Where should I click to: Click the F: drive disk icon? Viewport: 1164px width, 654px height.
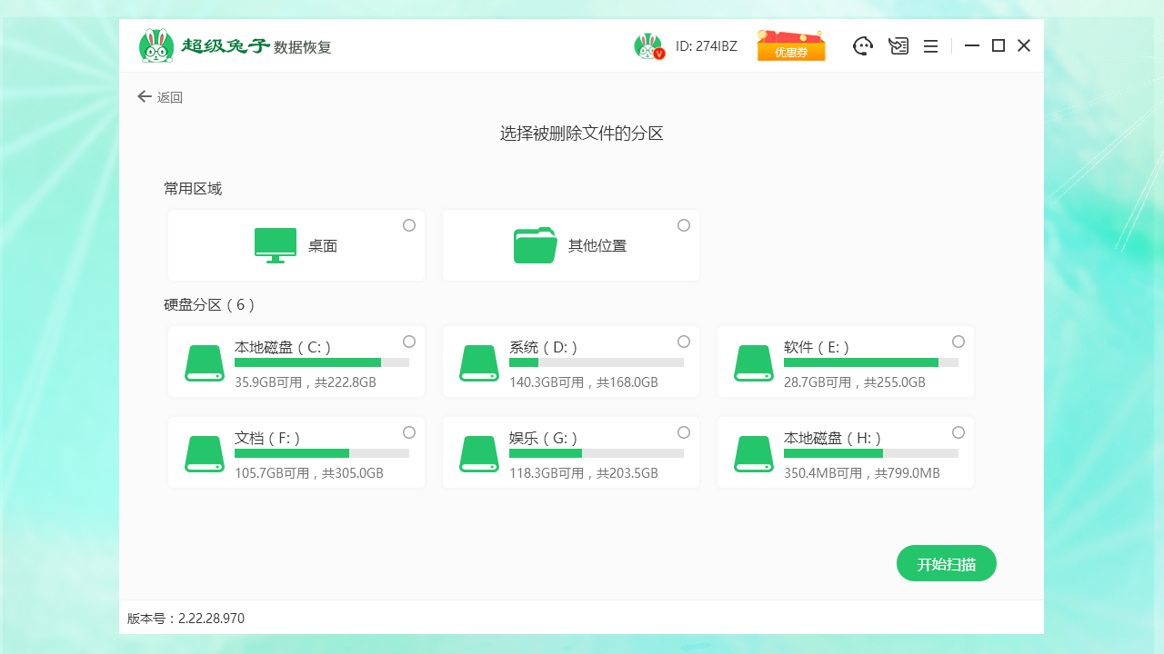point(205,453)
